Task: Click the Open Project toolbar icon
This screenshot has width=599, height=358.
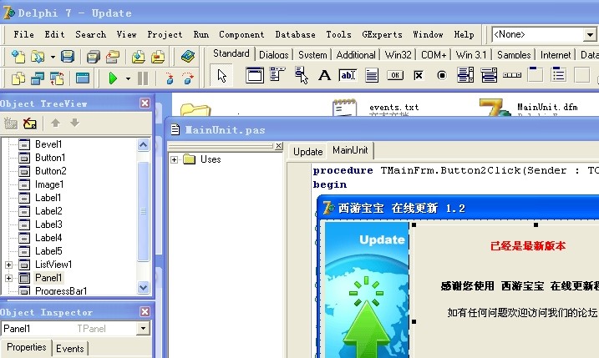Action: click(x=113, y=57)
